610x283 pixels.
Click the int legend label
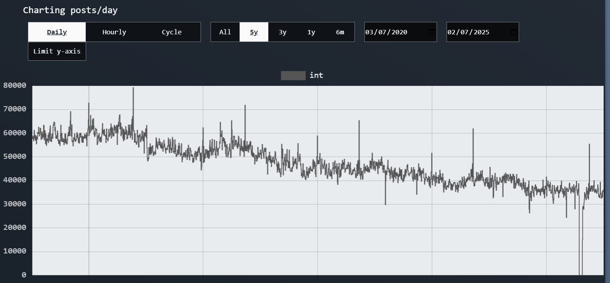pyautogui.click(x=316, y=75)
